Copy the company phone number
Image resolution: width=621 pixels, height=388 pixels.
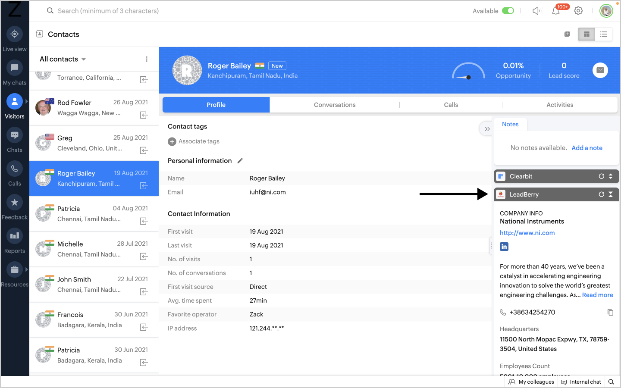(x=610, y=312)
